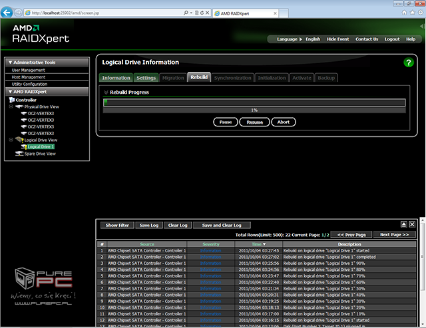This screenshot has width=426, height=328.
Task: Click the stop X icon in address bar
Action: pos(207,13)
